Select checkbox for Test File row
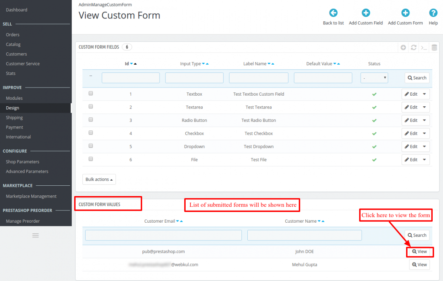443x281 pixels. tap(91, 159)
